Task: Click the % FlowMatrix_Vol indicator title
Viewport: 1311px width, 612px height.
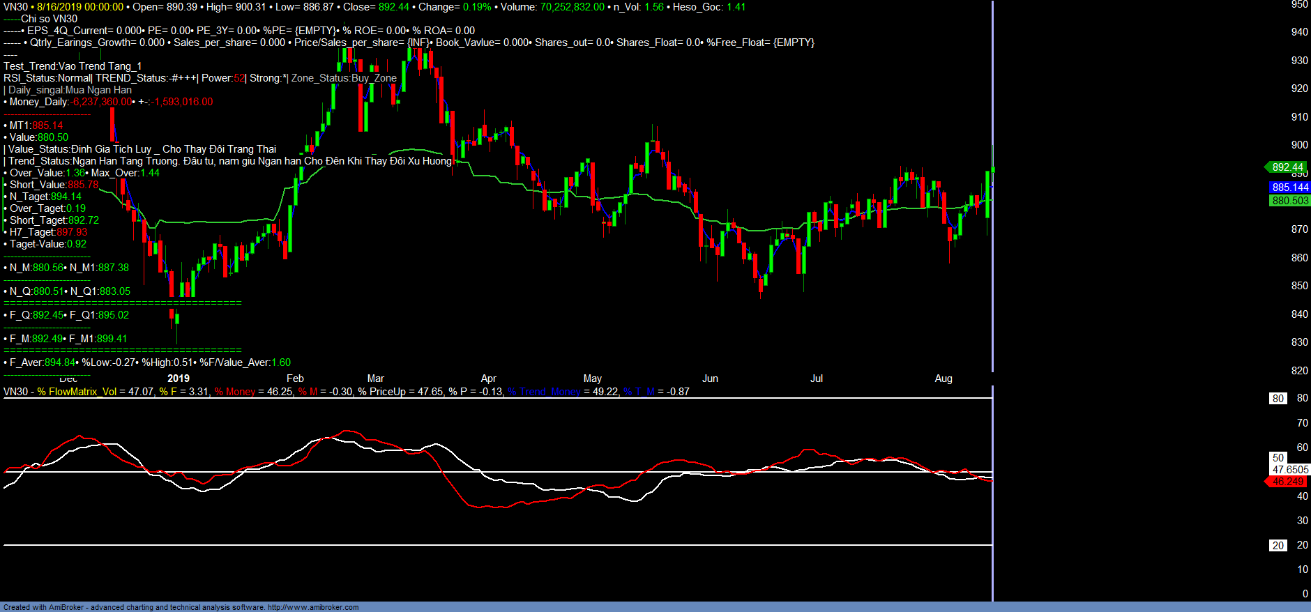Action: click(77, 392)
